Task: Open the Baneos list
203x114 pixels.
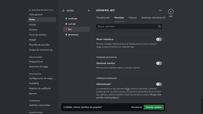Action: [42, 93]
